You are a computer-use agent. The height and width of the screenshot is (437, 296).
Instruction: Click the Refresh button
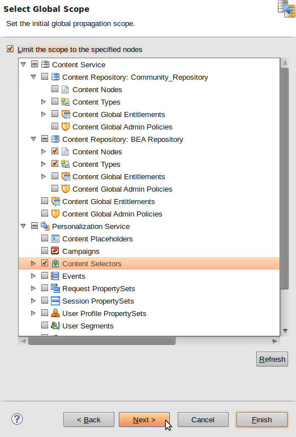[x=272, y=359]
